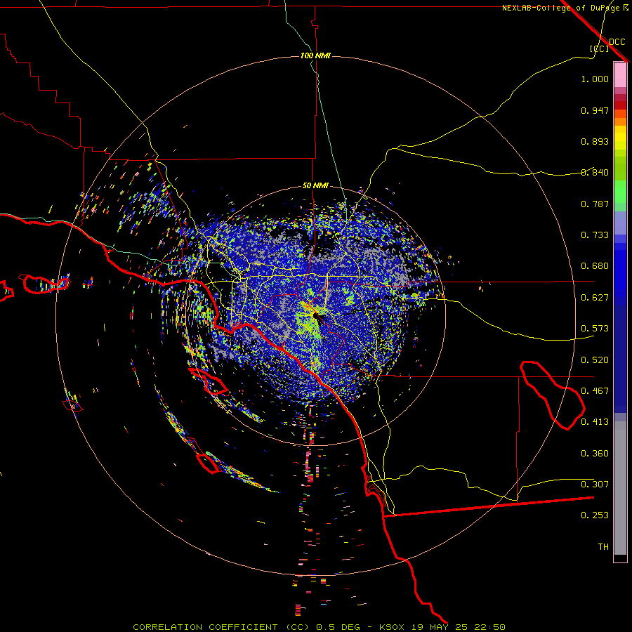Select the 0.947 scale value
632x632 pixels.
coord(595,110)
